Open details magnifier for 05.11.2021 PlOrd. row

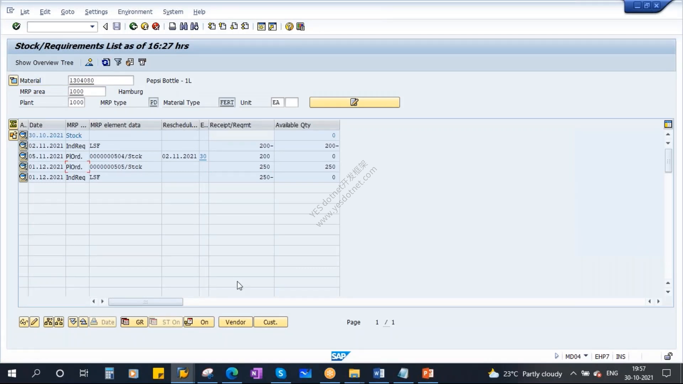click(x=23, y=156)
